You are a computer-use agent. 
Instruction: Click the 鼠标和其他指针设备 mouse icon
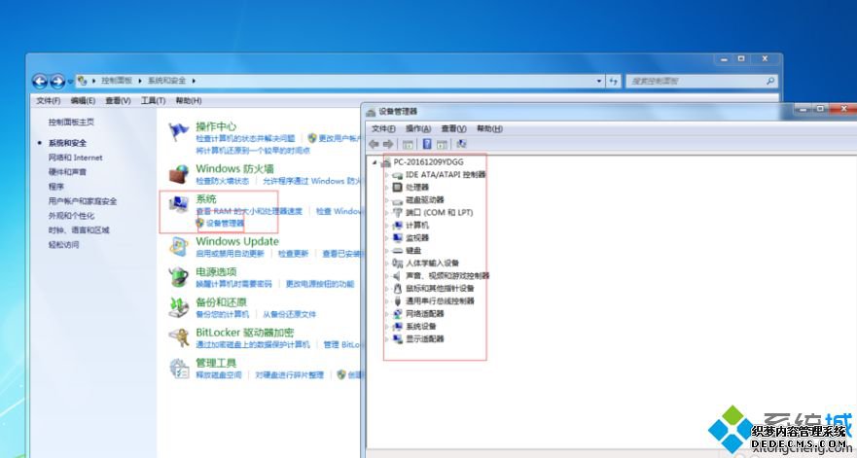pos(397,288)
